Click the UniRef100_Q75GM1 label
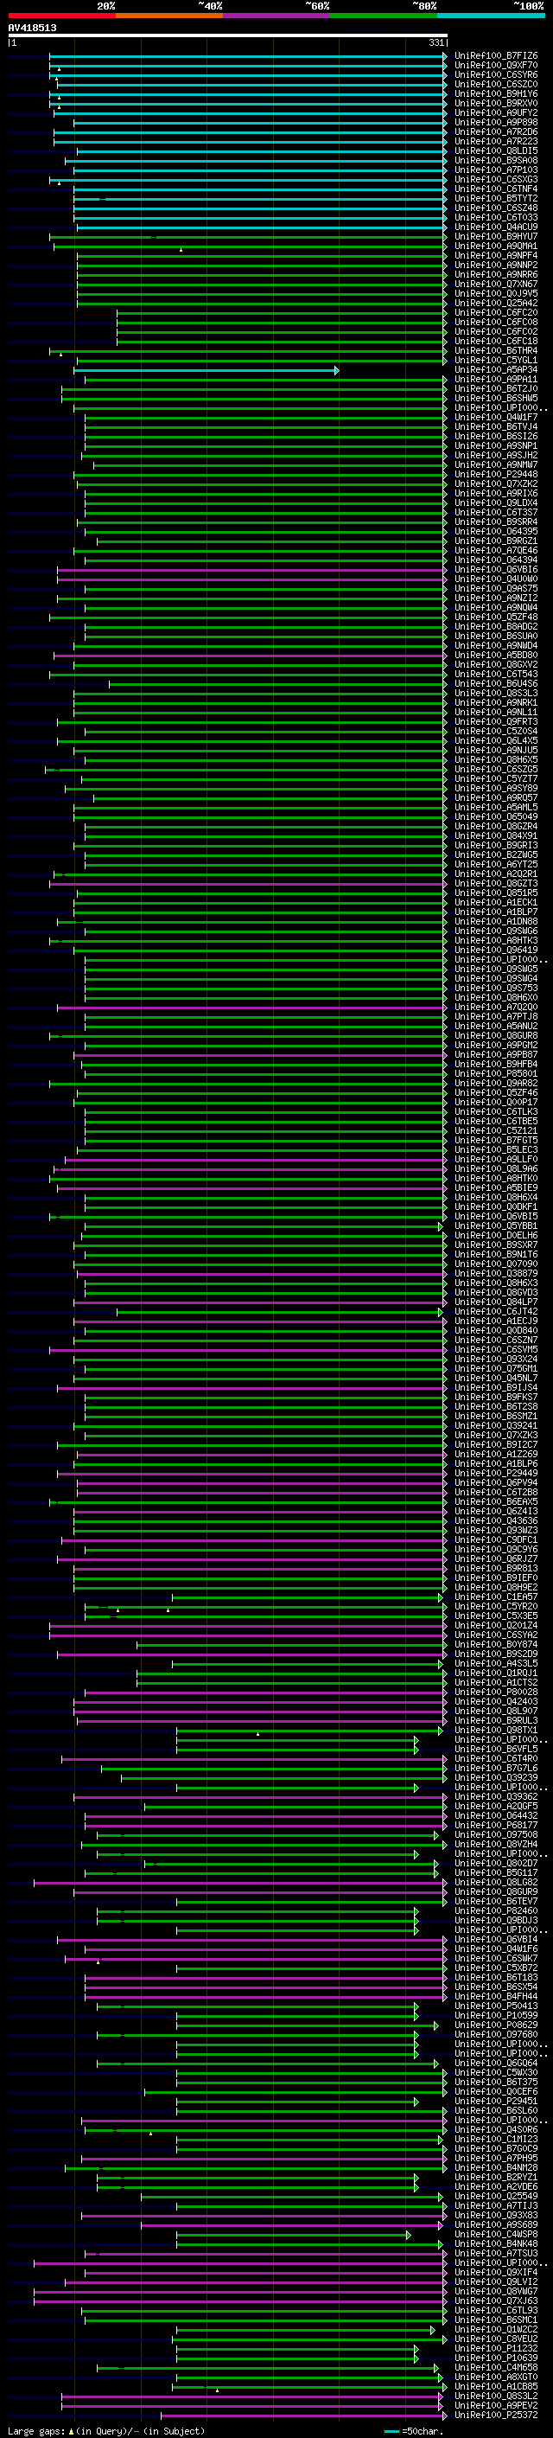Image resolution: width=553 pixels, height=2438 pixels. [x=495, y=1368]
